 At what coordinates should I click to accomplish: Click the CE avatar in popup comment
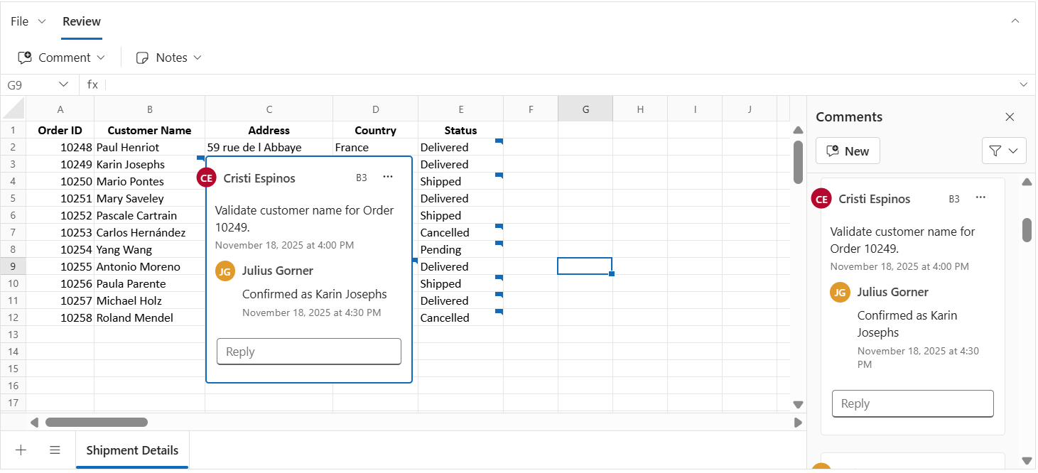[x=207, y=178]
